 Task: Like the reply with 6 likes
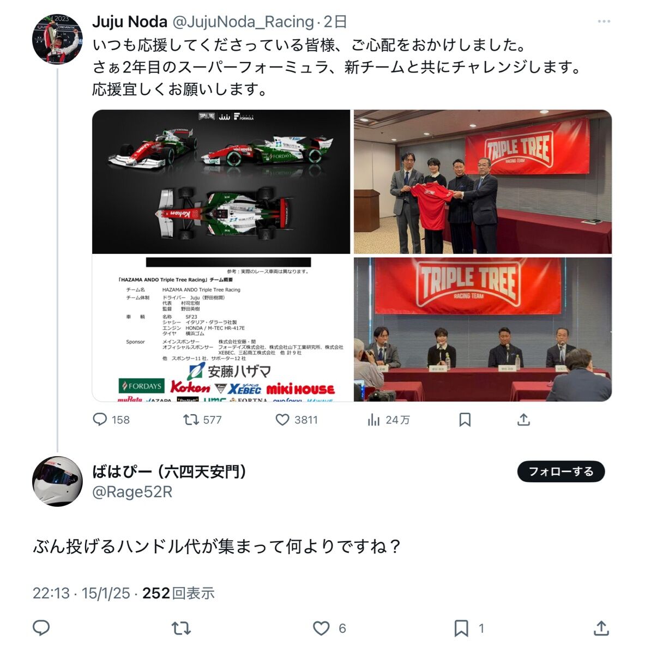(x=329, y=628)
